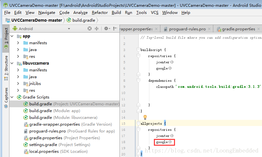Click the gradle-wrapper.properties file icon
This screenshot has width=262, height=157.
coord(26,124)
